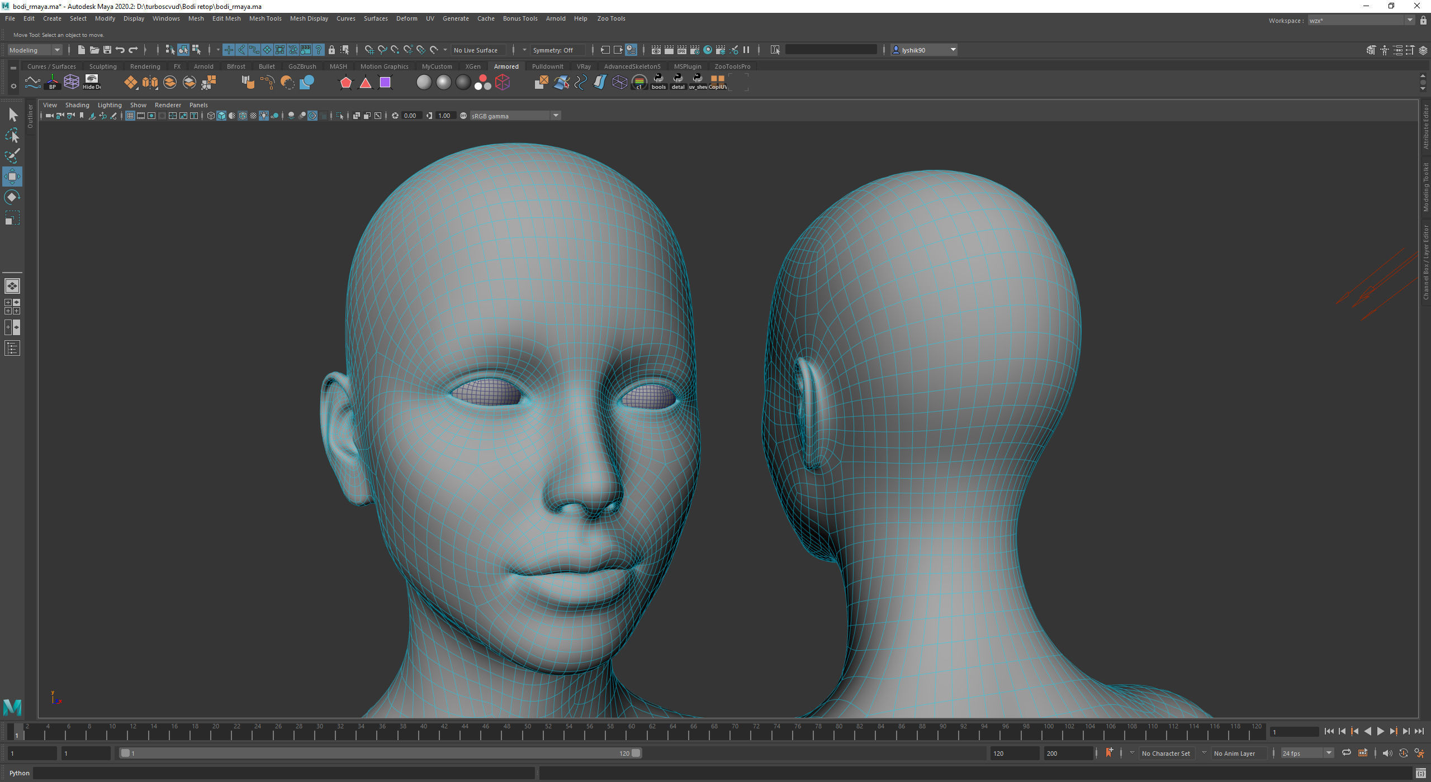Open the sRGB gamma view transform dropdown
The width and height of the screenshot is (1431, 782).
click(515, 116)
